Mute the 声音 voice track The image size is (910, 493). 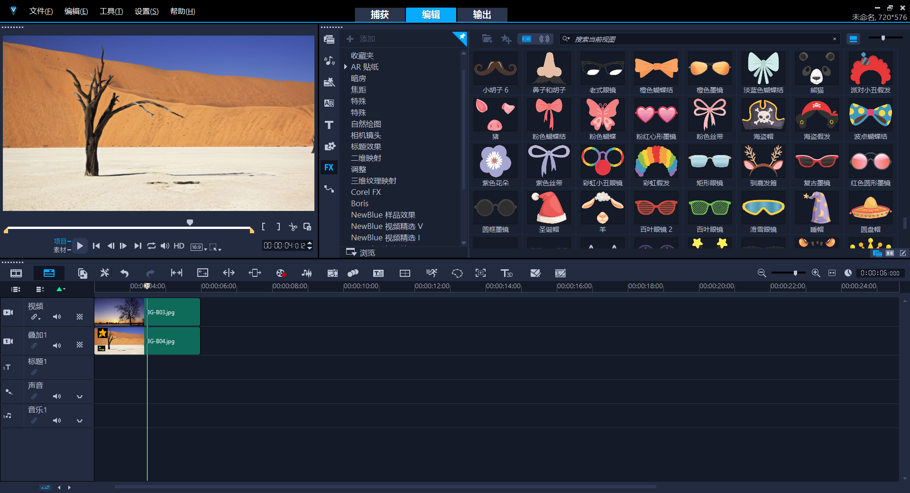57,396
